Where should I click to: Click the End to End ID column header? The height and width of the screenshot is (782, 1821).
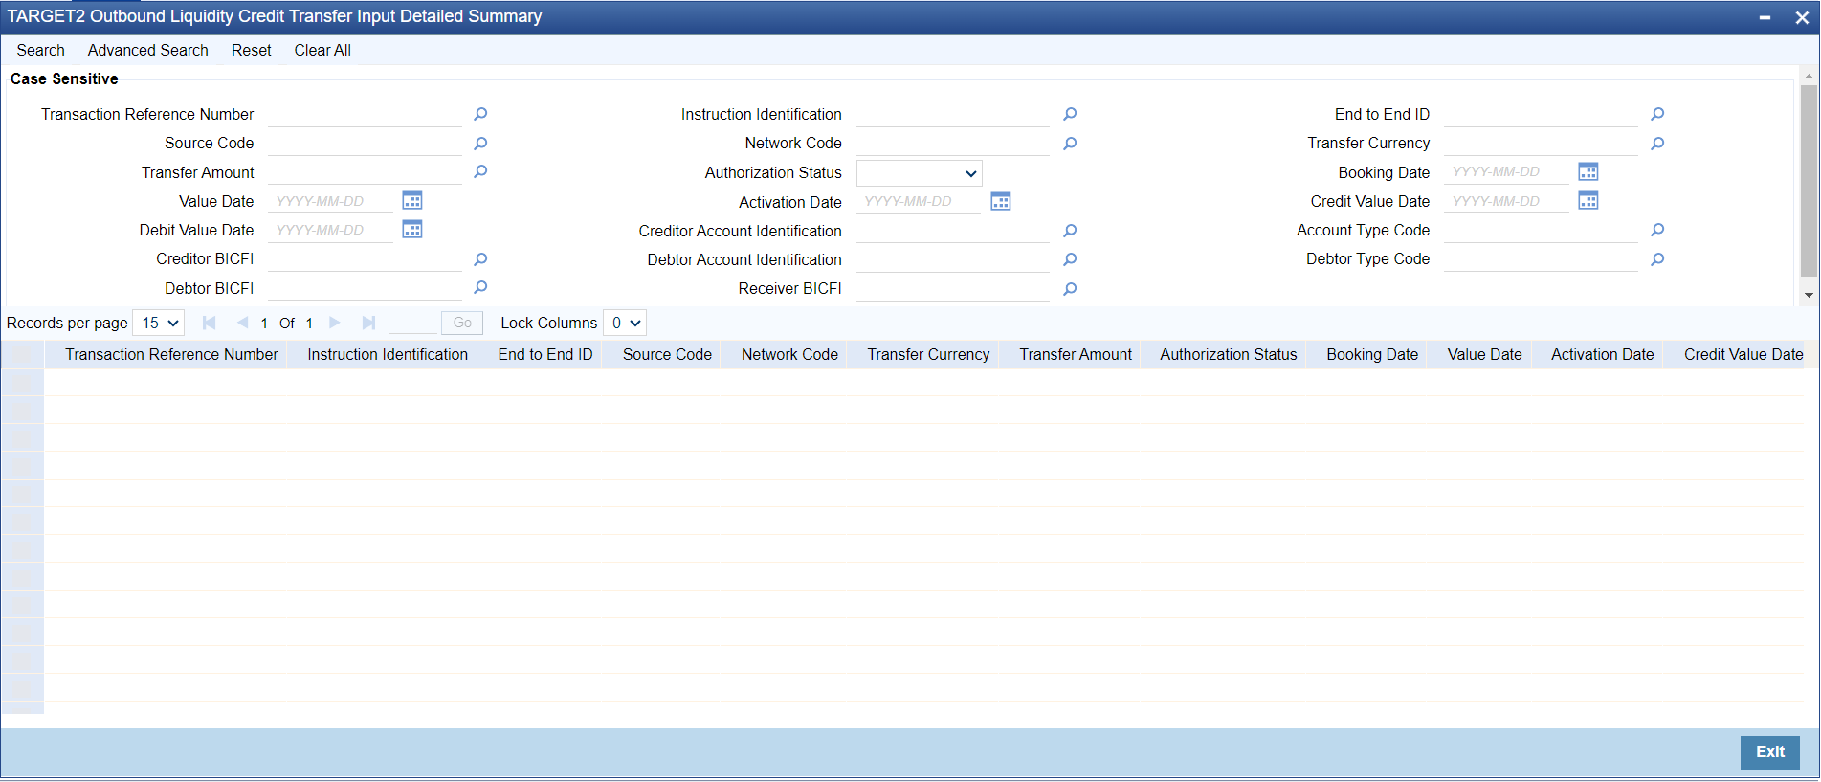tap(545, 354)
